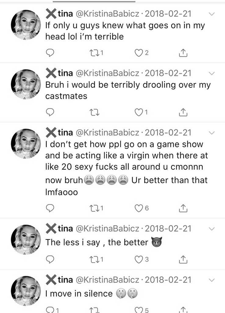This screenshot has height=313, width=225.
Task: Open the 'I move in silence' tweet text
Action: 79,294
